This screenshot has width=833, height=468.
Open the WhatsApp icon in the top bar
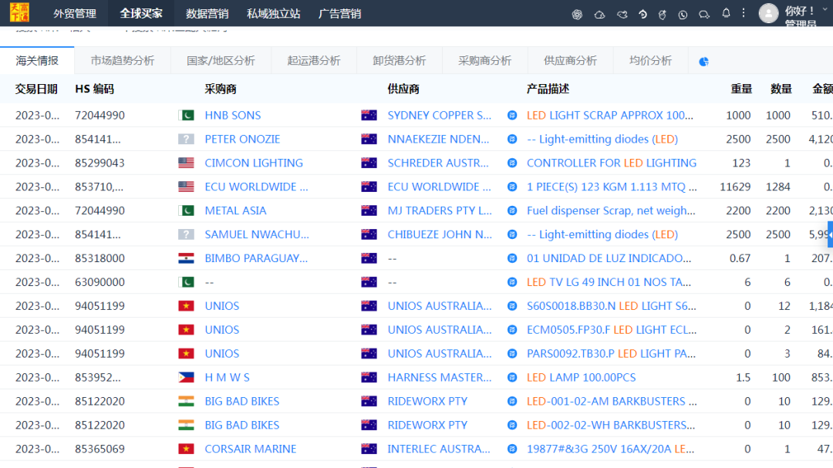click(x=683, y=15)
